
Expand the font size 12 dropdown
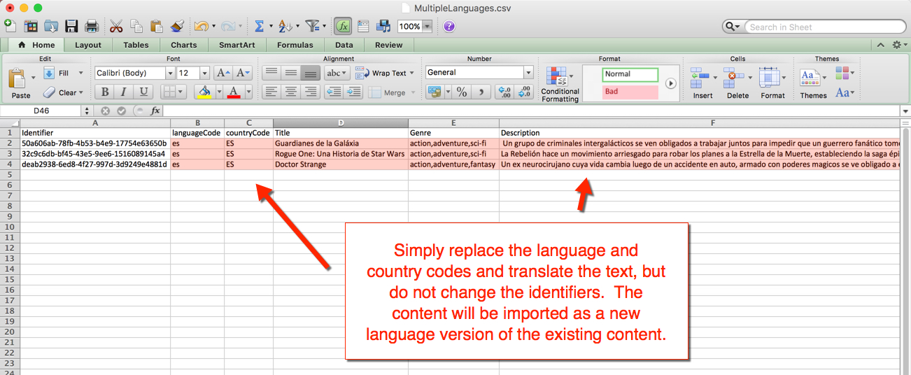point(204,73)
